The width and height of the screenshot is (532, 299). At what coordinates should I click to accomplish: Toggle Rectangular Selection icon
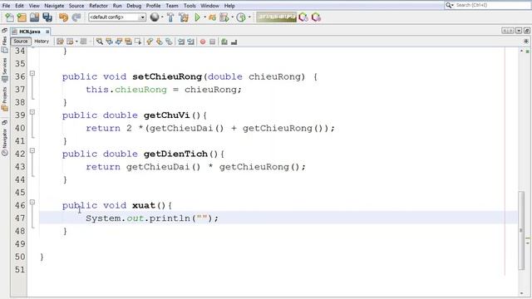point(138,42)
